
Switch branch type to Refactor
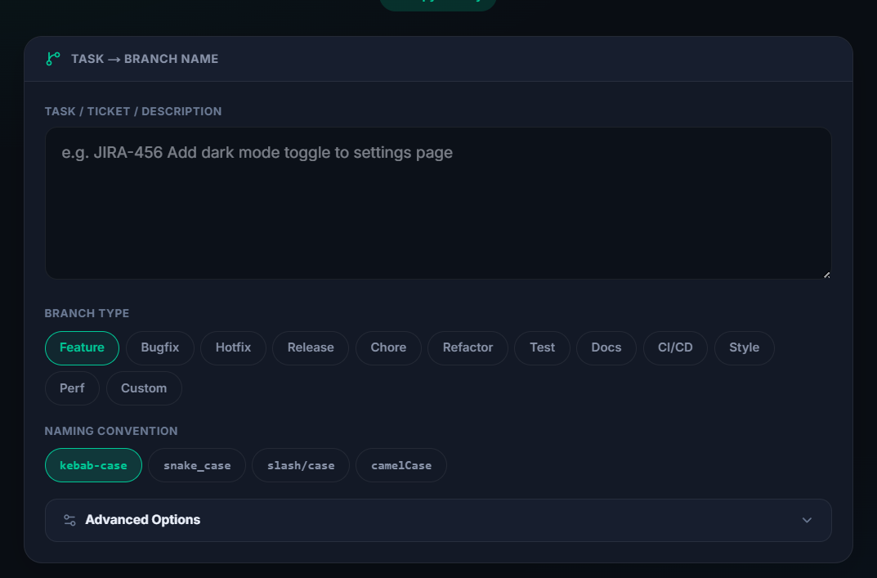(x=468, y=347)
